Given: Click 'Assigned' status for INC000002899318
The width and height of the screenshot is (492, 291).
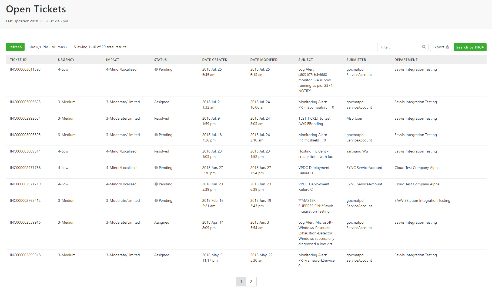Looking at the screenshot, I should [162, 255].
